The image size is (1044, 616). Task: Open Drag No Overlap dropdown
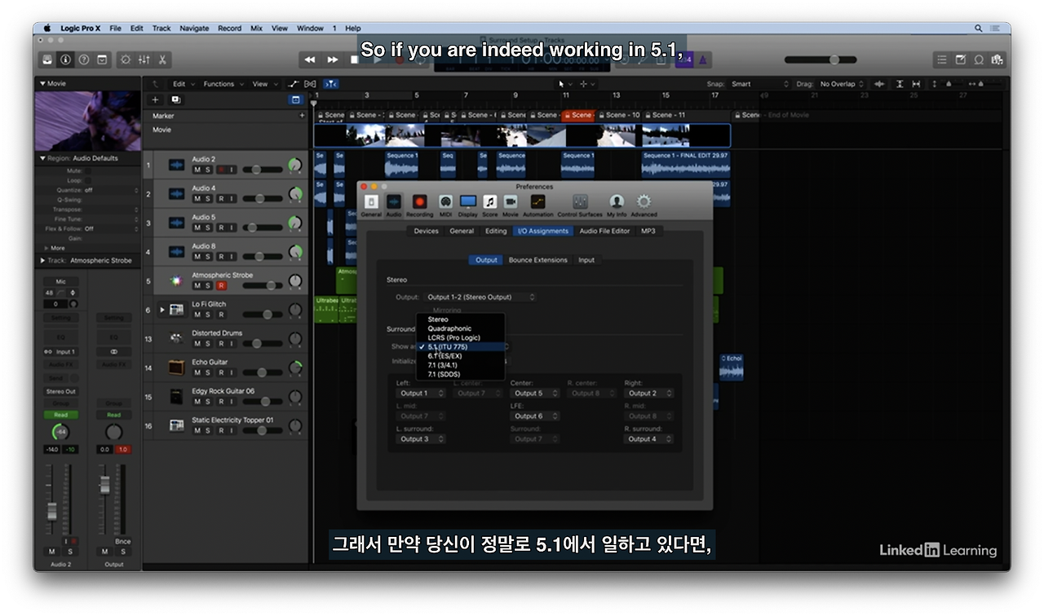[x=842, y=84]
